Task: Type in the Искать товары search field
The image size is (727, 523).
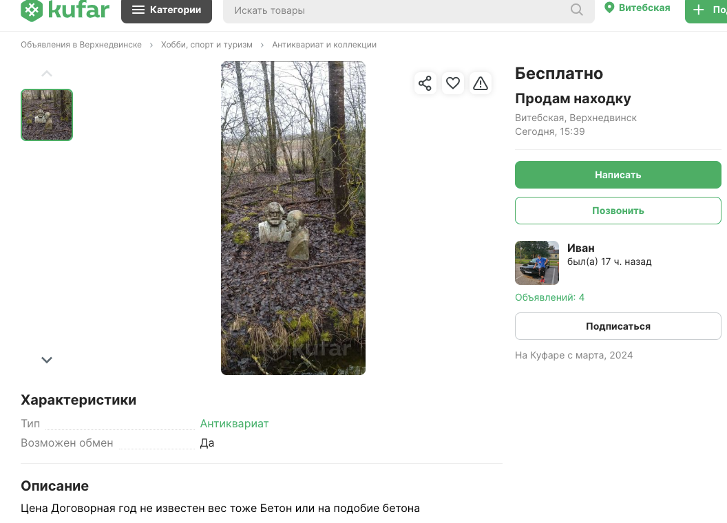Action: pyautogui.click(x=399, y=10)
